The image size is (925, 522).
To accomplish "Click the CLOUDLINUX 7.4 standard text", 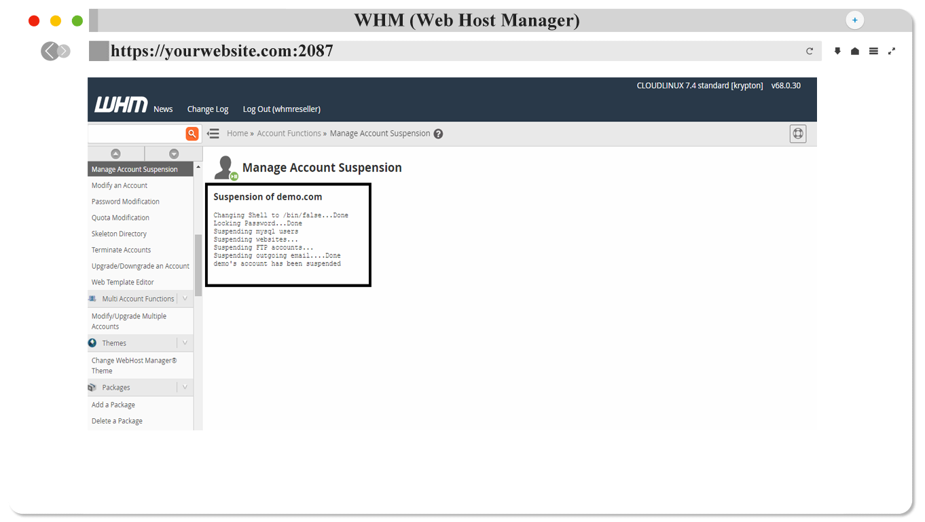I will (700, 86).
